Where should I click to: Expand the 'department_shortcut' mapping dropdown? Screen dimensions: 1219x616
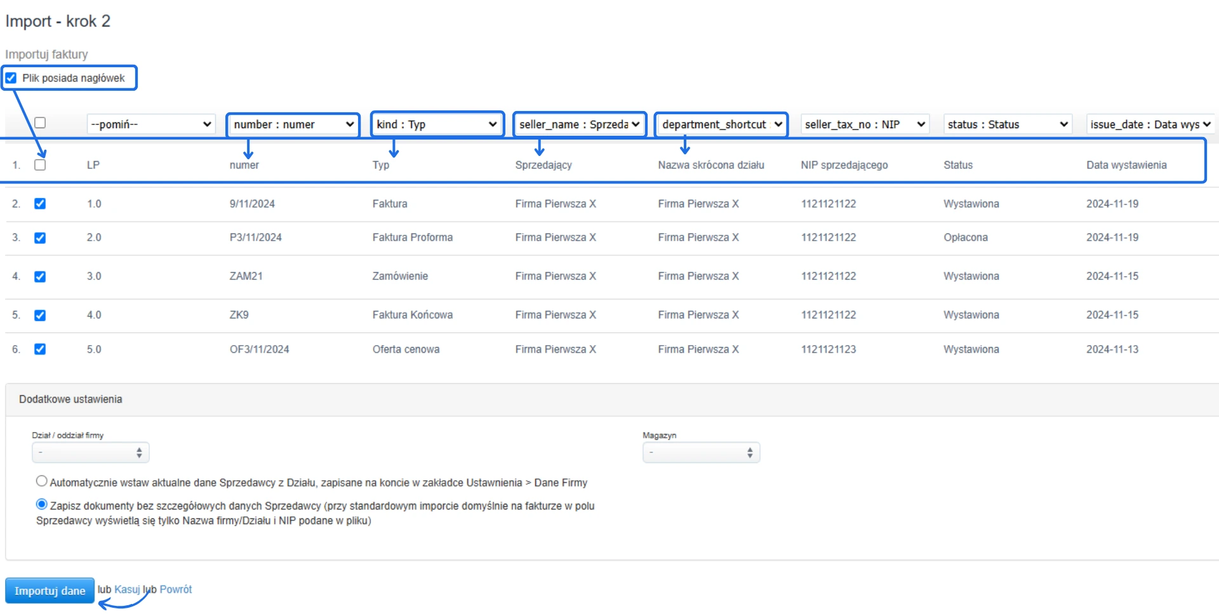pos(721,124)
